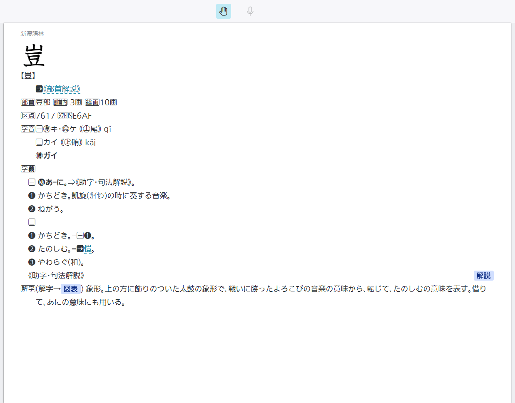The width and height of the screenshot is (515, 403).
Task: Click the 【豈】 headword heading
Action: pos(27,75)
